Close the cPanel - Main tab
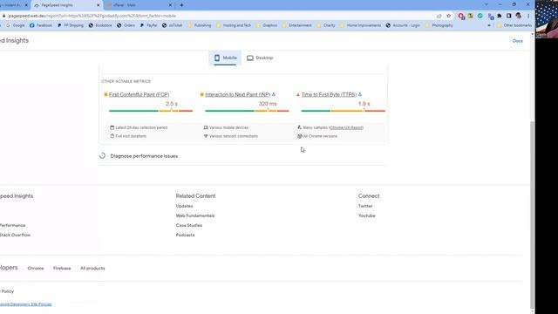Screen dimensions: 558x314 pos(170,5)
